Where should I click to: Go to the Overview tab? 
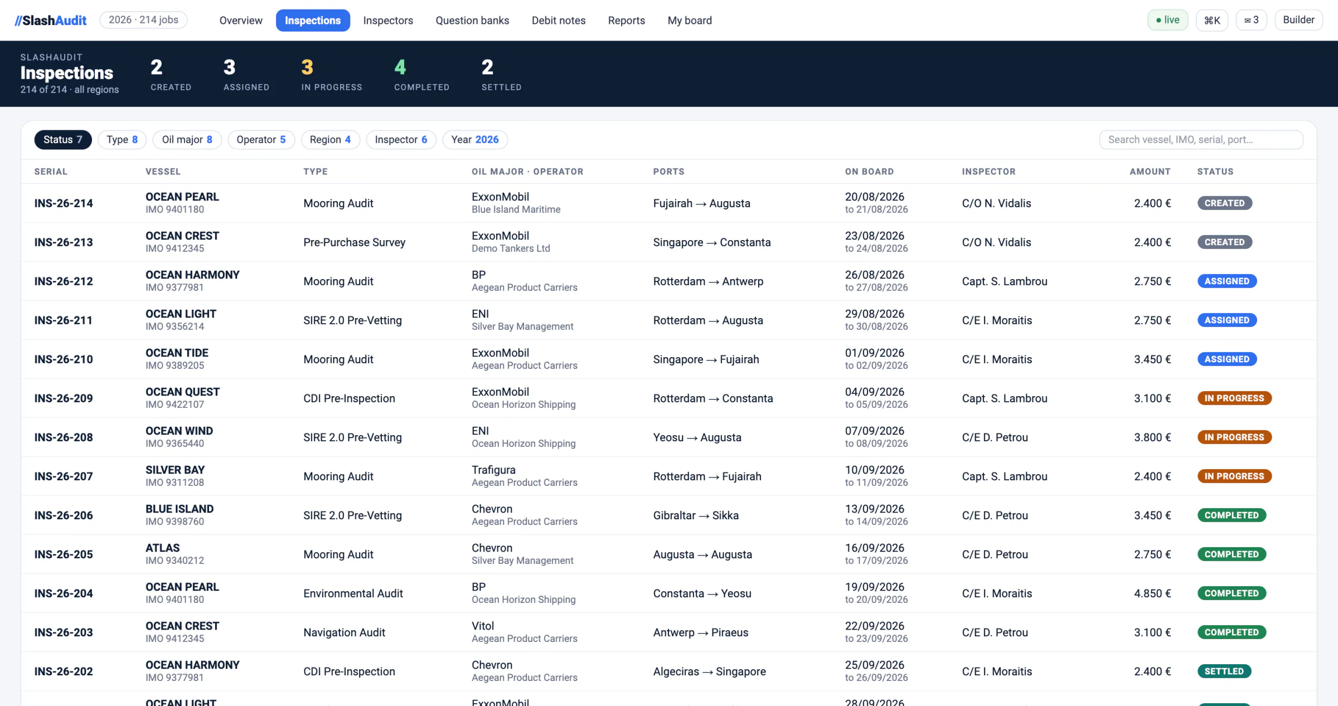coord(241,21)
